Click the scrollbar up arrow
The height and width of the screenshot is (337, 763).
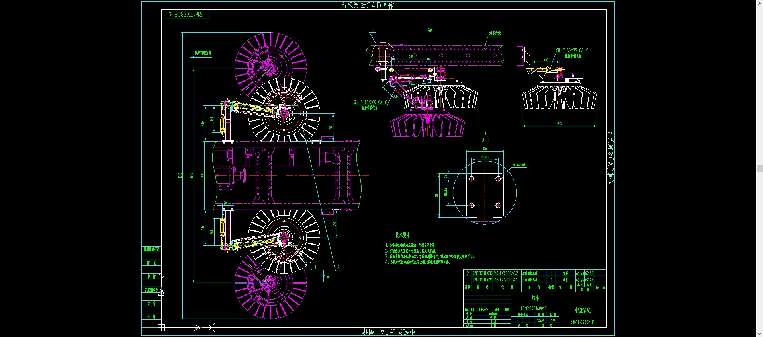point(759,3)
